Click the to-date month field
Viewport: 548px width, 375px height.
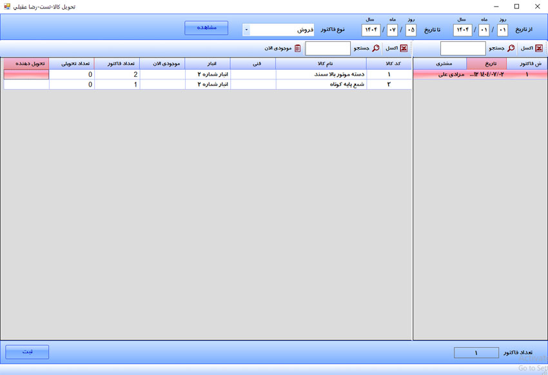coord(392,30)
